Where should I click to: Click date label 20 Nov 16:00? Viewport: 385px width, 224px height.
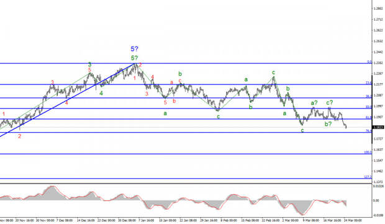(x=25, y=220)
